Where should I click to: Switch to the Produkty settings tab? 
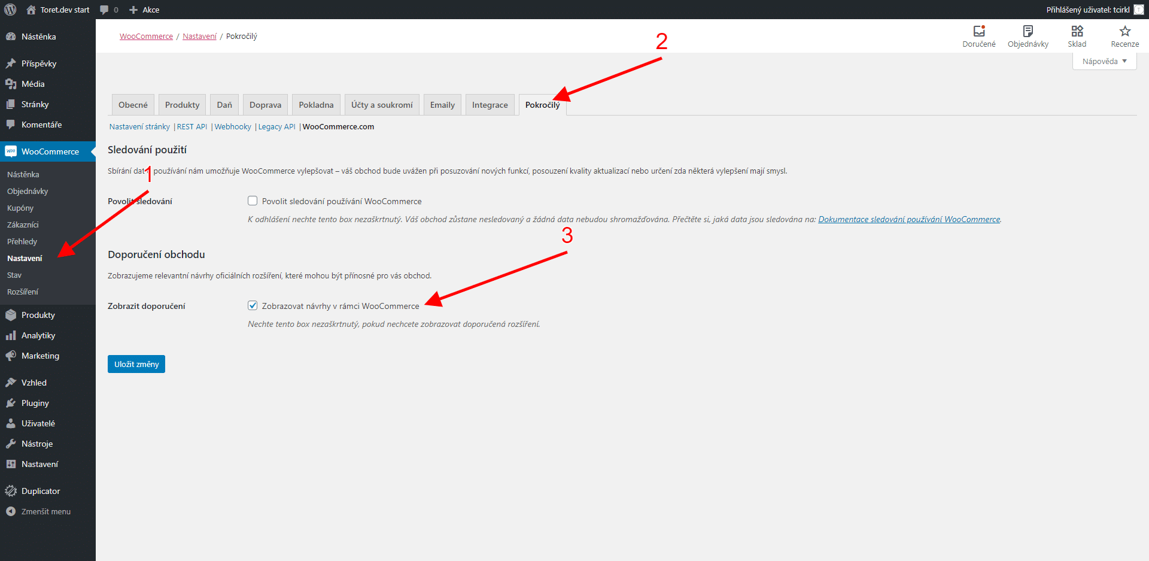click(182, 105)
